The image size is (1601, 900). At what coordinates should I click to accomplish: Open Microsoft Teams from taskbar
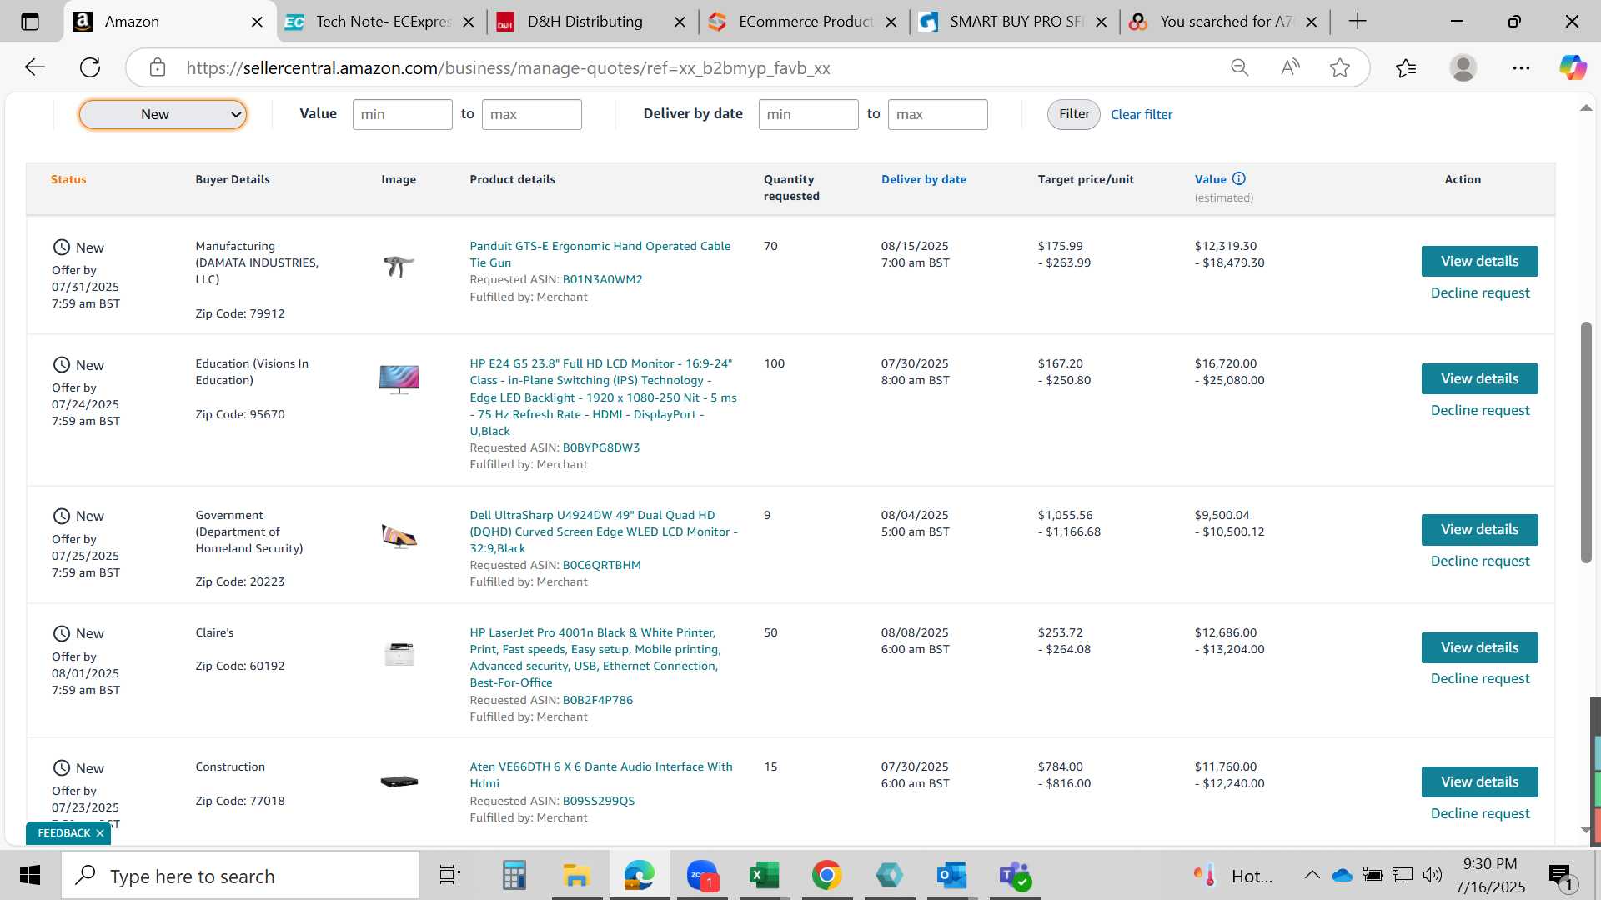point(1015,876)
